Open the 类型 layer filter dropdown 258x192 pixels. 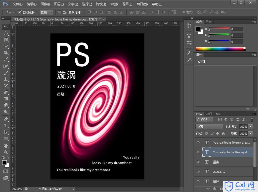tap(204, 119)
